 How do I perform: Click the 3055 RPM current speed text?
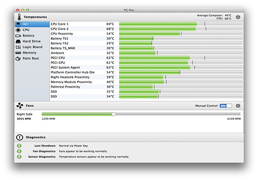[24, 119]
